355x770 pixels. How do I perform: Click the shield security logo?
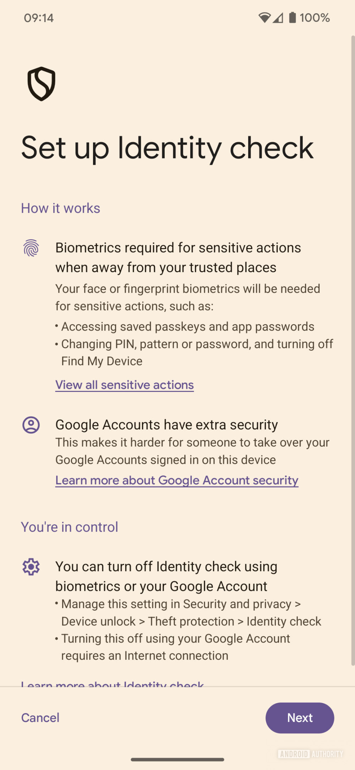tap(41, 84)
